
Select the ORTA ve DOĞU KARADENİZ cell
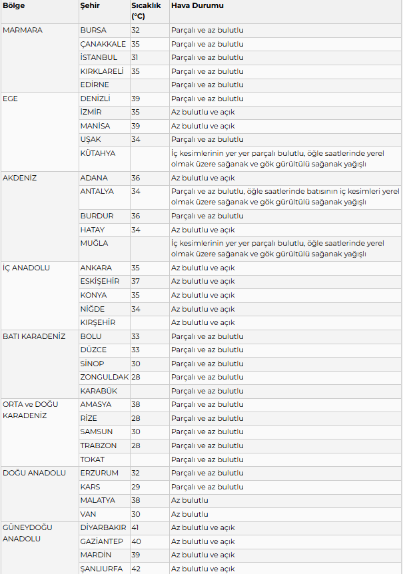pos(39,432)
